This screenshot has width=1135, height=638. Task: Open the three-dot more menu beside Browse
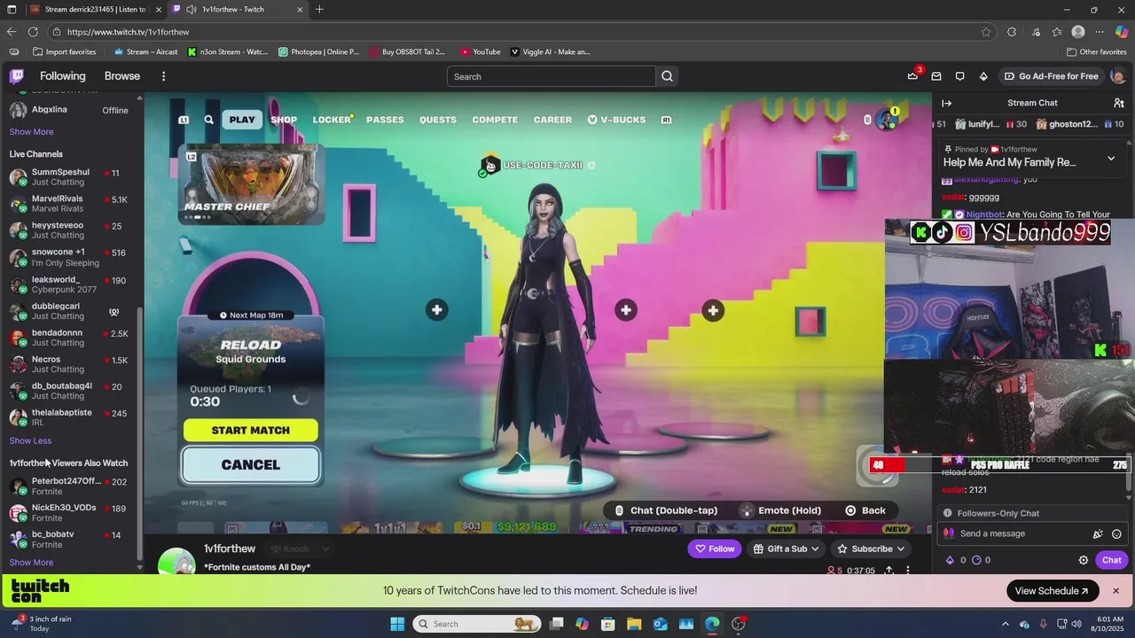(163, 76)
